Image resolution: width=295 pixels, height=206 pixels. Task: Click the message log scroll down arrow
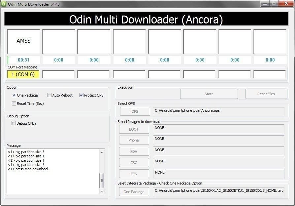[x=102, y=191]
